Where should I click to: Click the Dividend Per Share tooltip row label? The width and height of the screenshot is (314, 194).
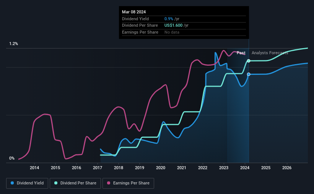point(140,26)
